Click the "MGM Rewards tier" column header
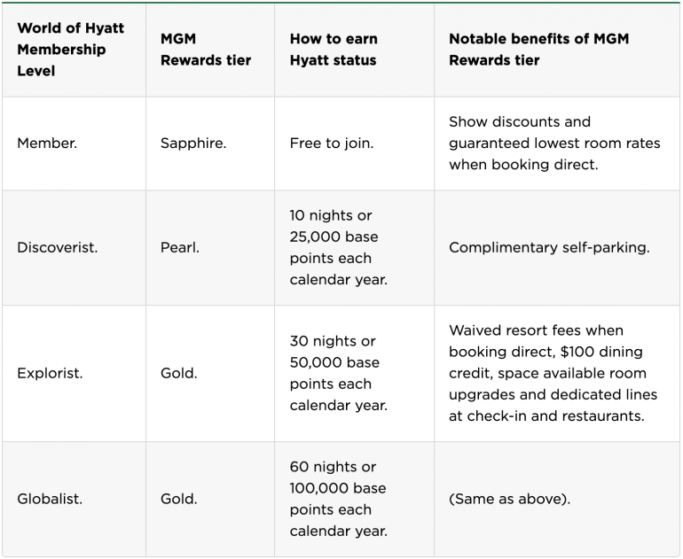683x559 pixels. (206, 50)
